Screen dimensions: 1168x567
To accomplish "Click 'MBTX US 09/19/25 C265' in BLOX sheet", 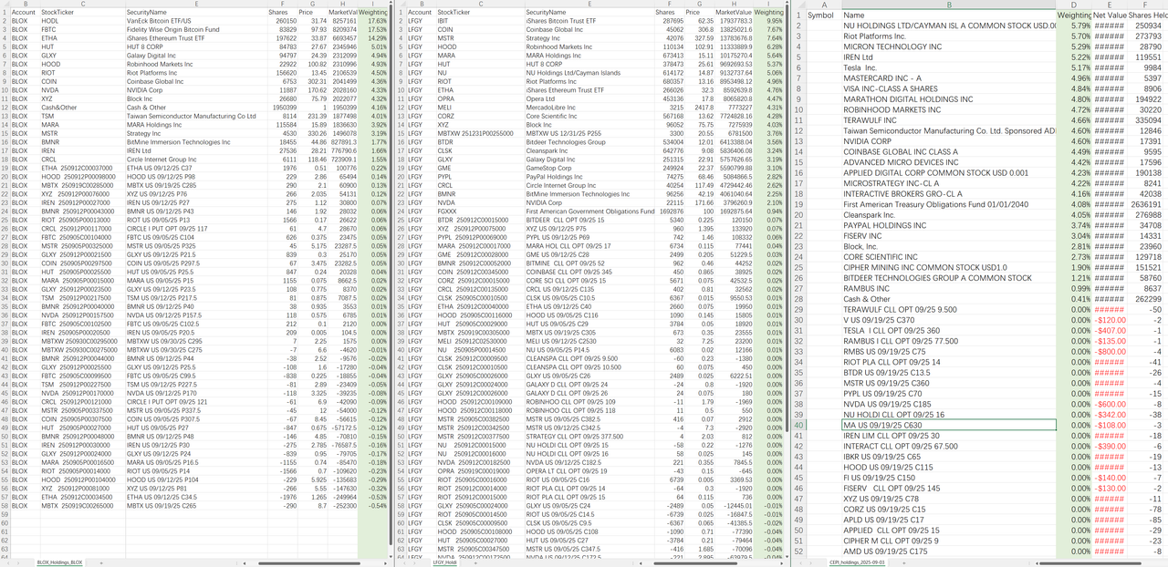I will coord(198,504).
